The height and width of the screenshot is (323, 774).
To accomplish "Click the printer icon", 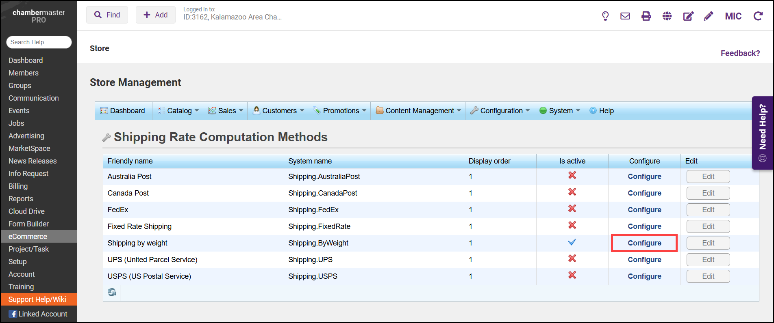I will click(x=646, y=16).
